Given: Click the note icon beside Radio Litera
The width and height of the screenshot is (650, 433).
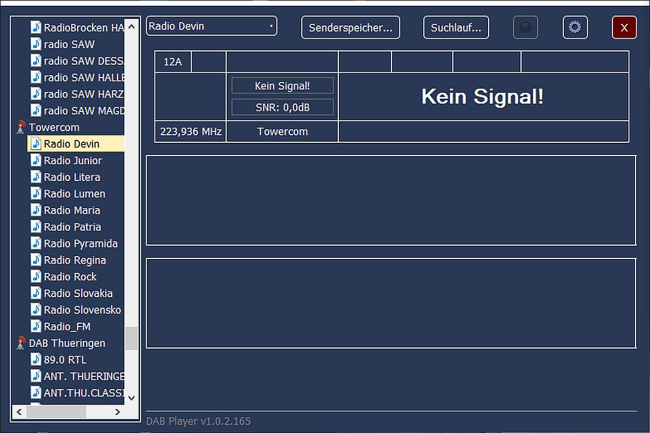Looking at the screenshot, I should 36,177.
